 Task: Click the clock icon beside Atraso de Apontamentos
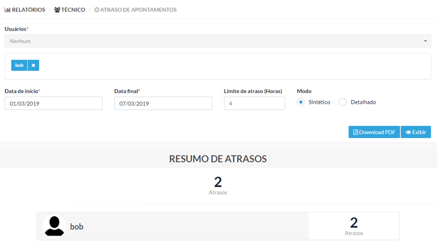click(97, 10)
